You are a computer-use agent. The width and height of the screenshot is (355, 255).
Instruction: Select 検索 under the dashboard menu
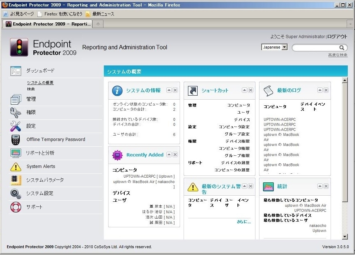pos(31,89)
